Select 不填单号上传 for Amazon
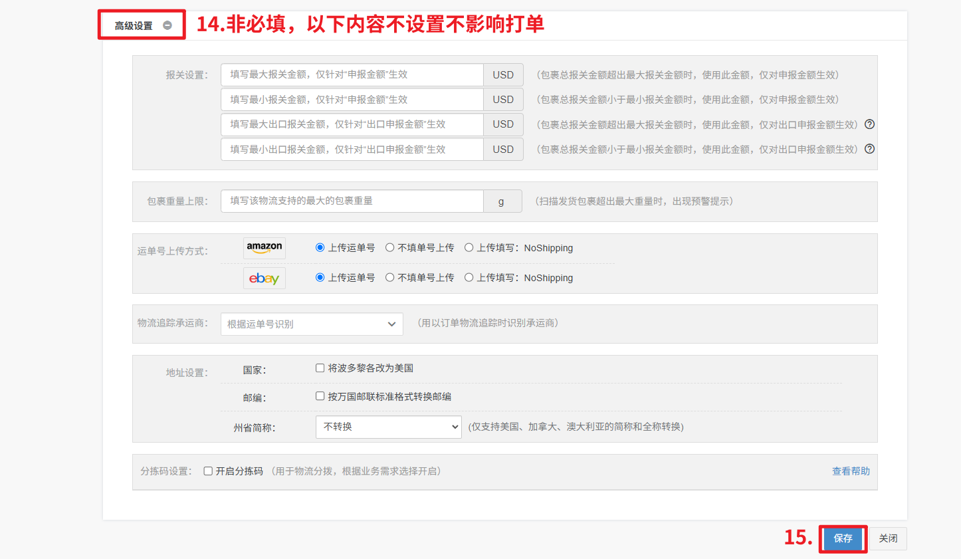Viewport: 961px width, 559px height. (390, 248)
